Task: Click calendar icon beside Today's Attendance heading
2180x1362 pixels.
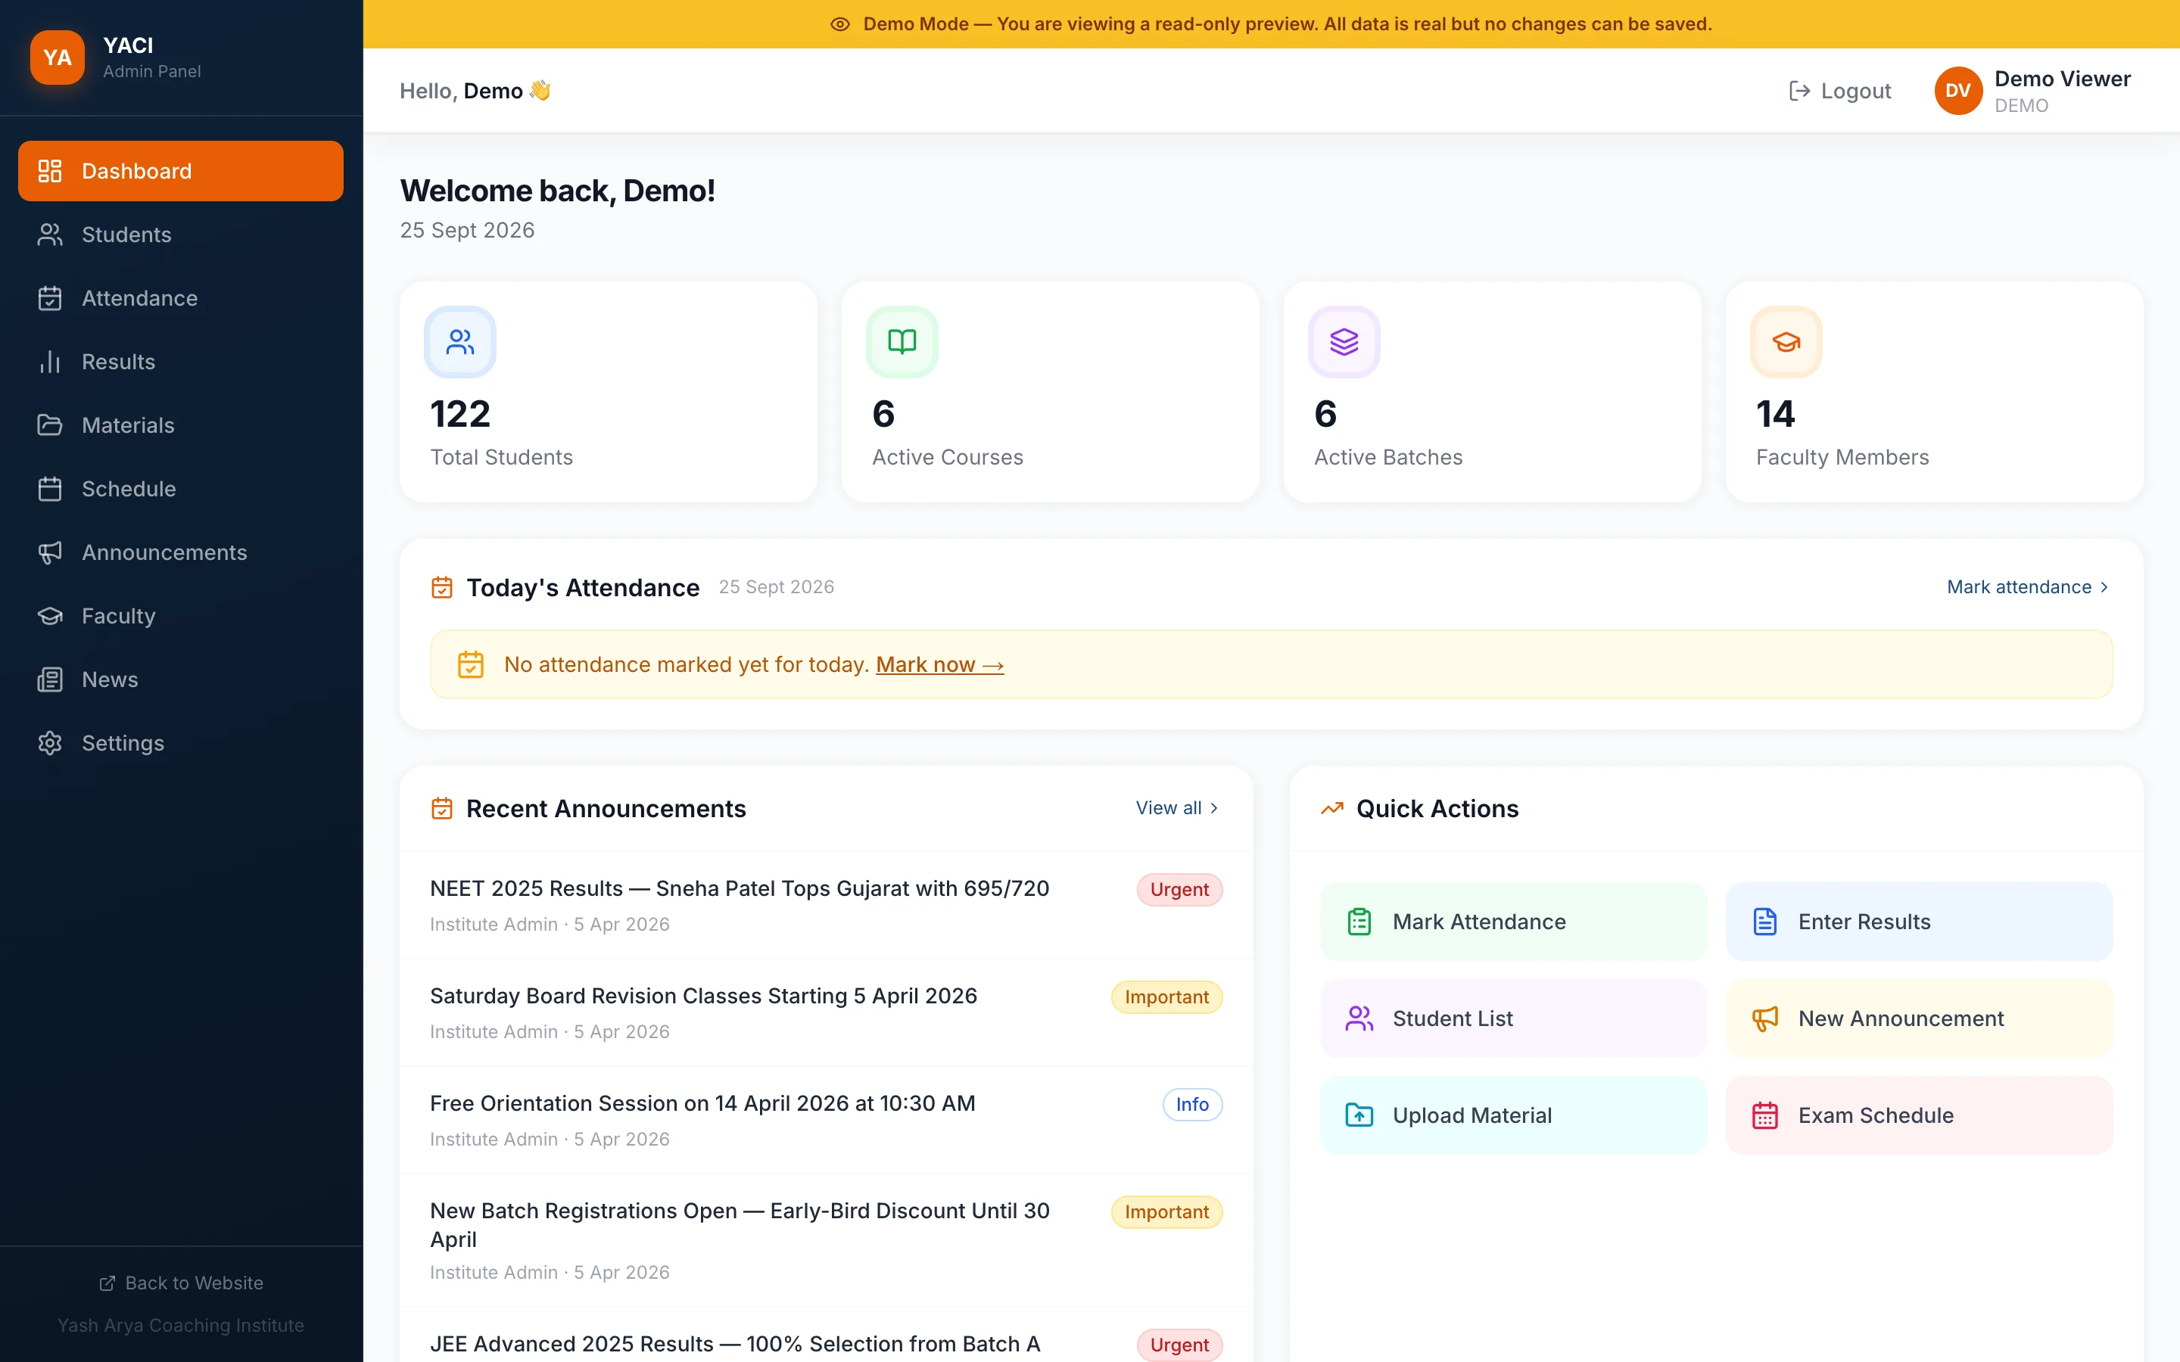Action: (x=441, y=587)
